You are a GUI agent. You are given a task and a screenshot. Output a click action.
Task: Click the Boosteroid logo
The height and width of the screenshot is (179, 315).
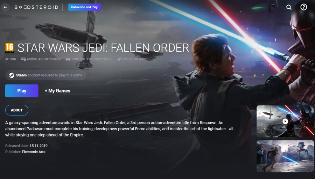[x=36, y=7]
